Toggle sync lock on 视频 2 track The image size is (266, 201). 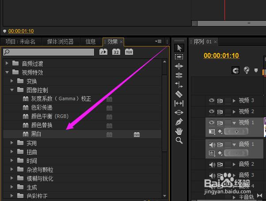coord(220,112)
